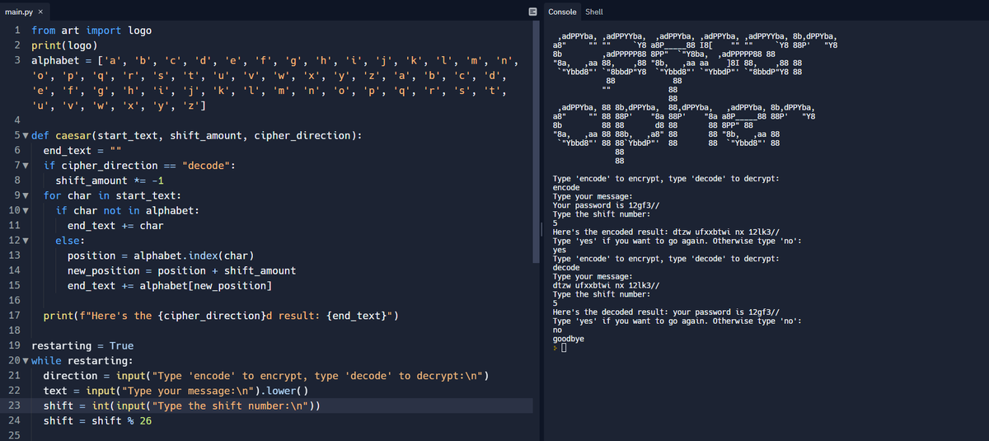The width and height of the screenshot is (989, 441).
Task: Click 'position = alphabet.index(char)' line
Action: [160, 256]
